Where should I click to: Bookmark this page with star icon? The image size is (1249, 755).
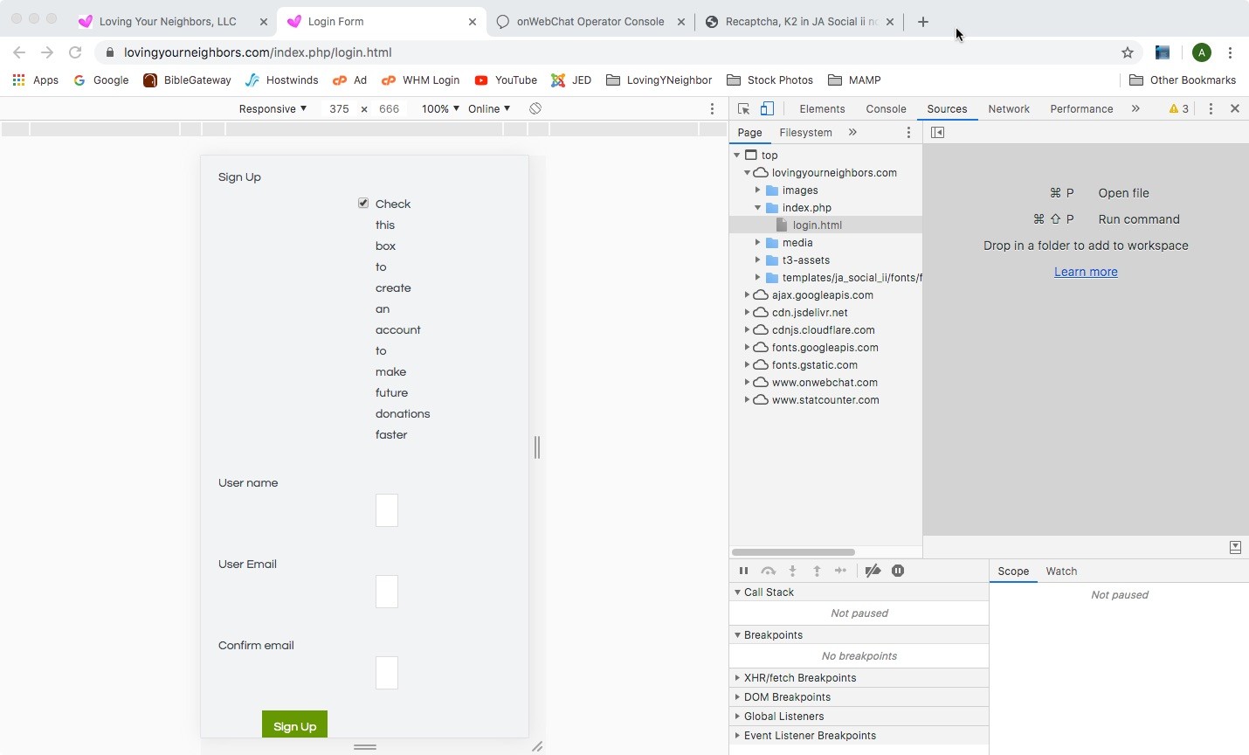click(1128, 52)
